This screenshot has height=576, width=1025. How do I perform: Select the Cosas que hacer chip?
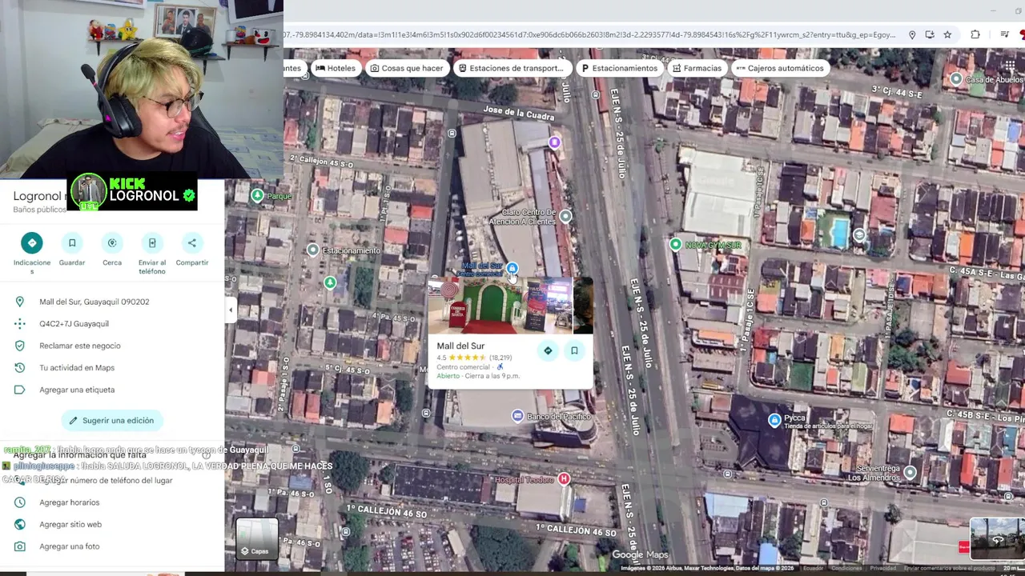[406, 68]
